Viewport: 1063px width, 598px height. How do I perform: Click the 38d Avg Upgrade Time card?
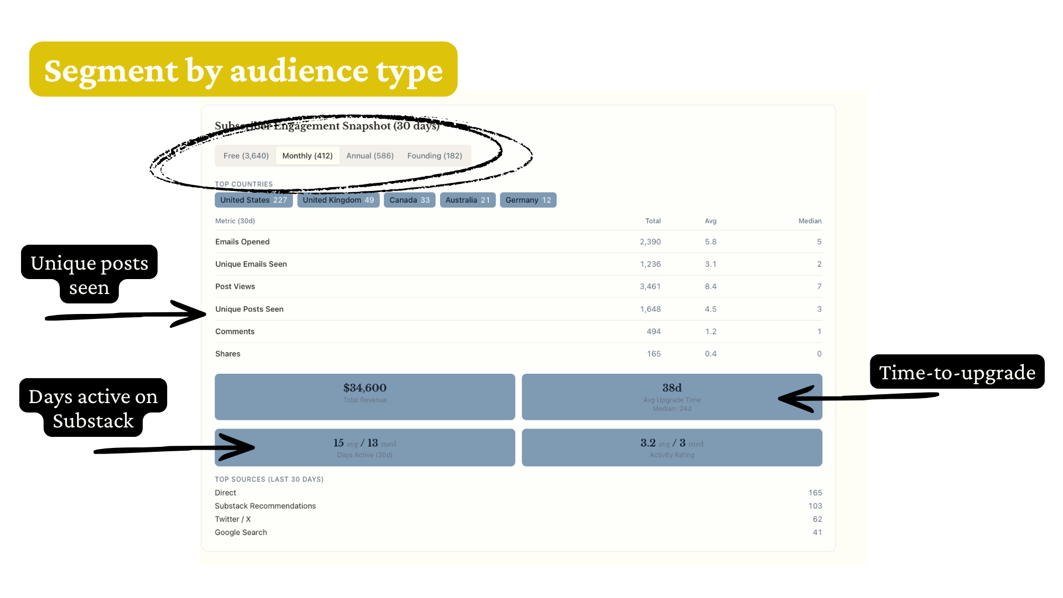(x=672, y=396)
